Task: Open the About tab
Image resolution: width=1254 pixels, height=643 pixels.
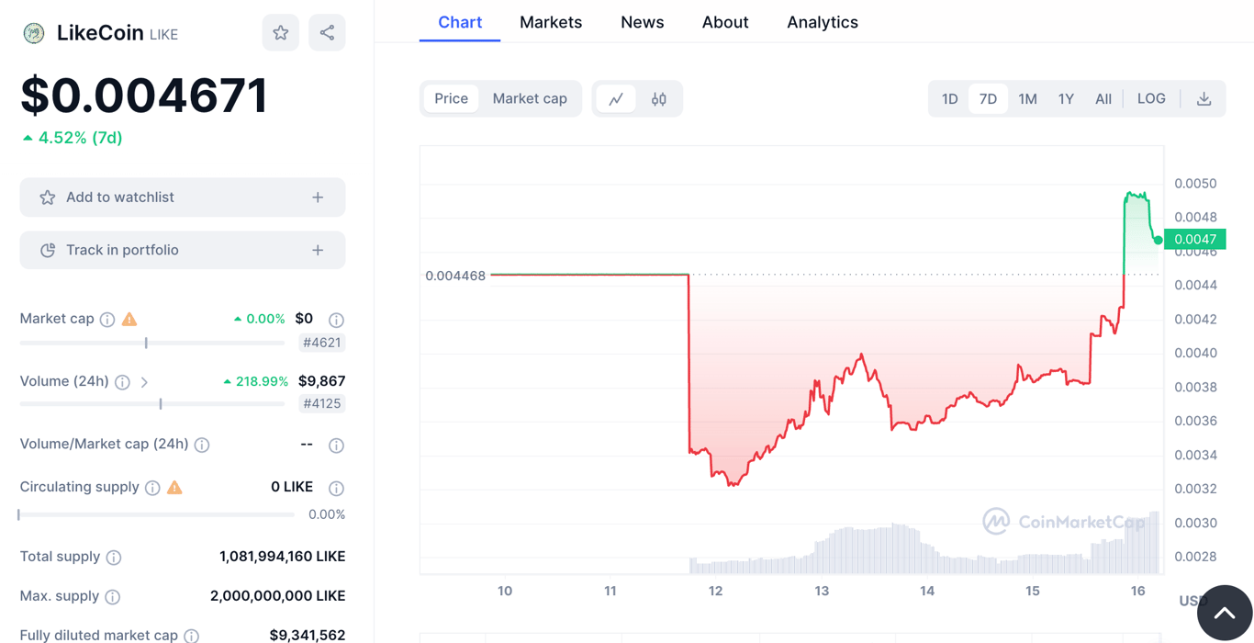Action: [x=725, y=22]
